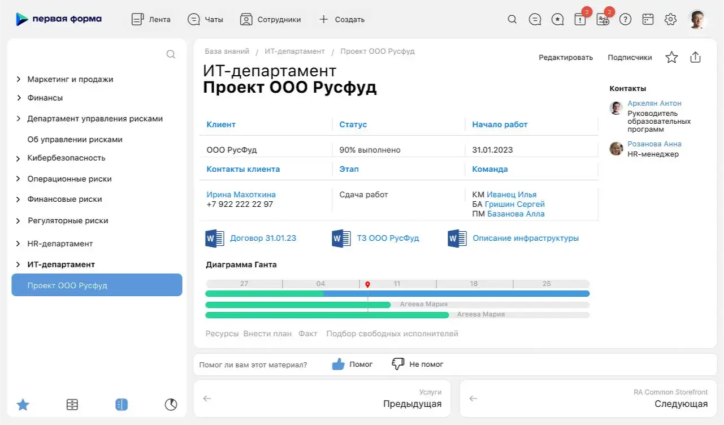Click the share icon near Подписчики
Viewport: 724px width, 425px height.
(x=696, y=57)
